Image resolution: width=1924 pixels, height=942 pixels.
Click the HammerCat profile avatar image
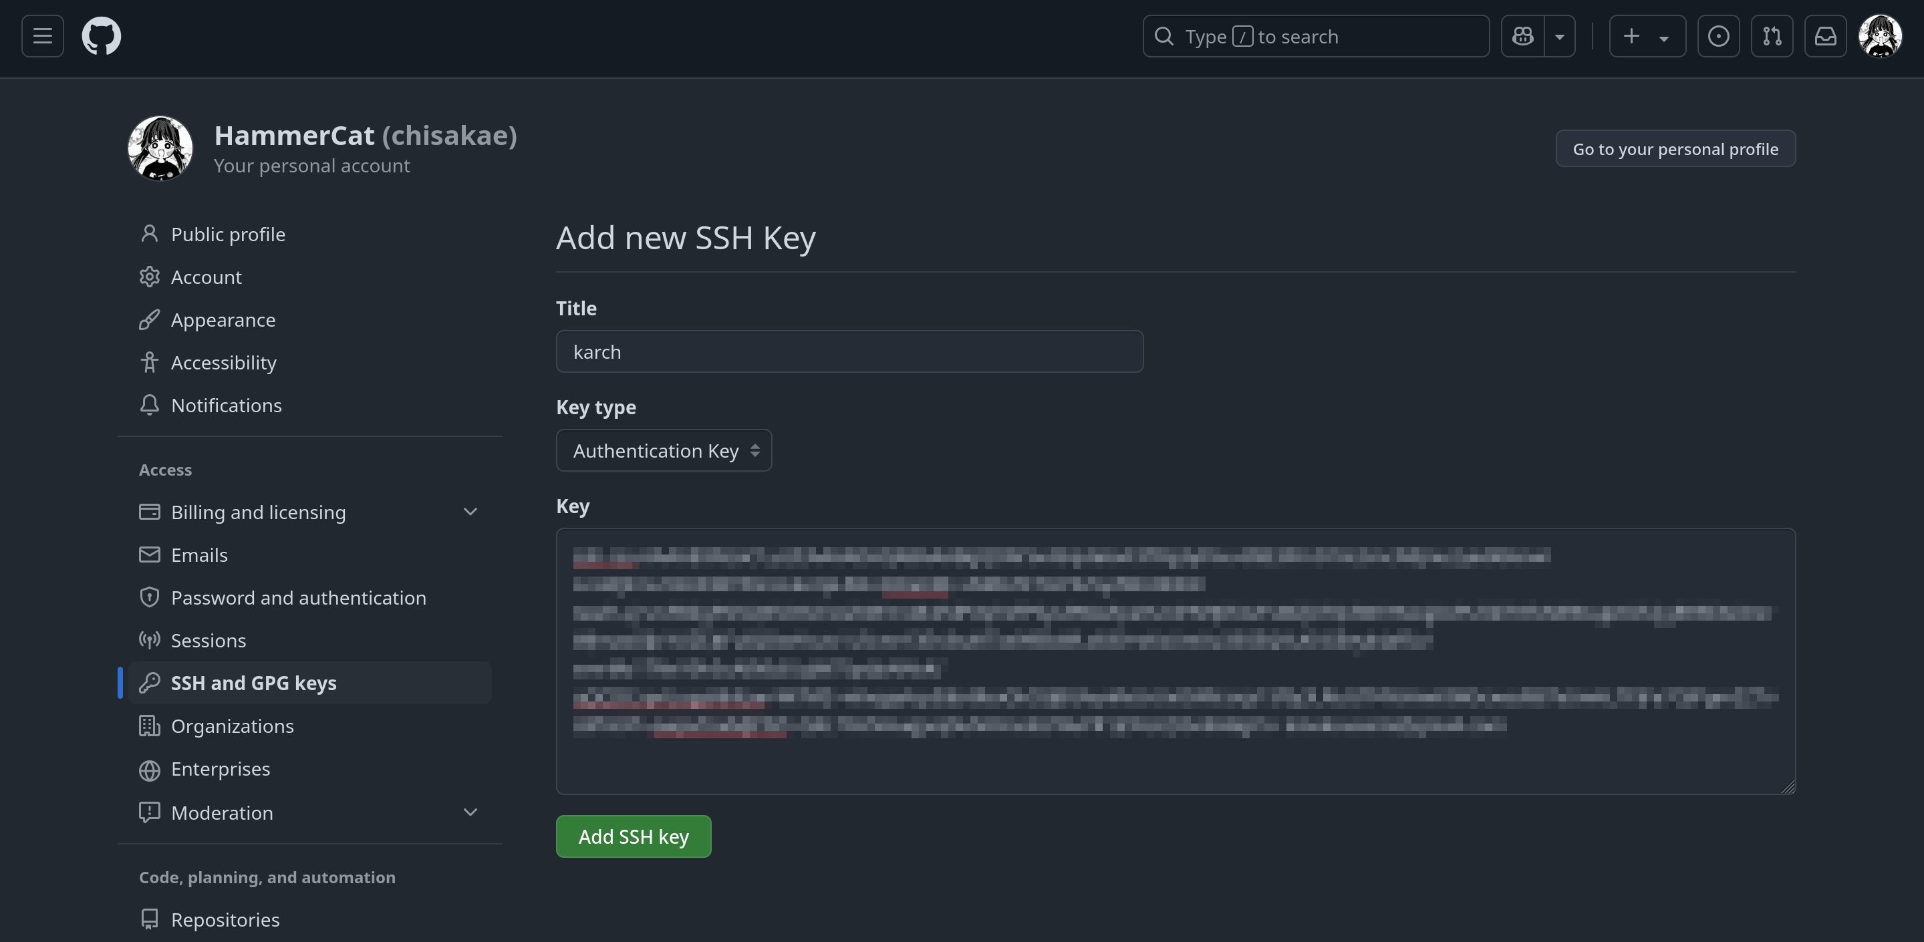tap(160, 148)
